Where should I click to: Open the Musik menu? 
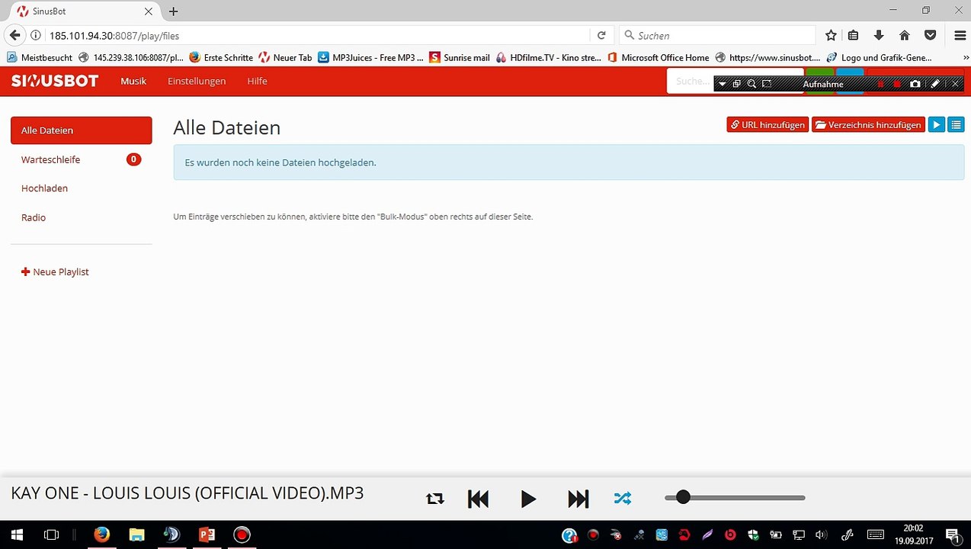click(133, 81)
